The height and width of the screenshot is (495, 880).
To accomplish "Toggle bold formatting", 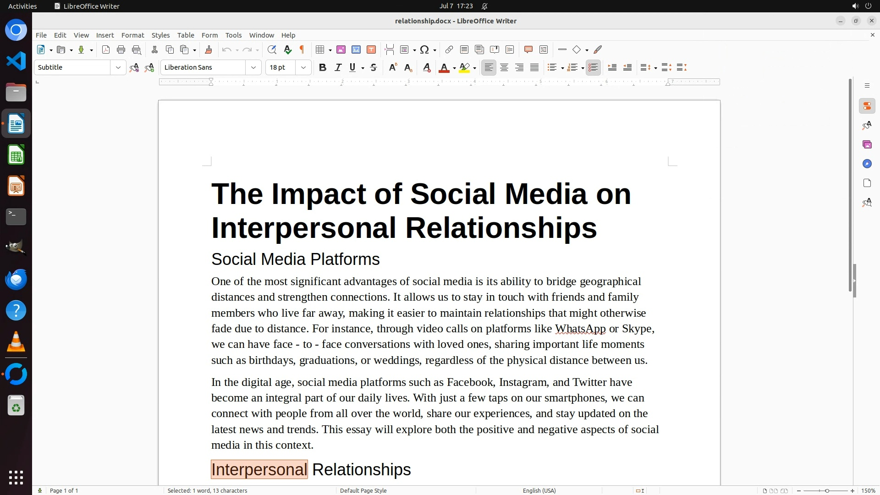I will (322, 67).
